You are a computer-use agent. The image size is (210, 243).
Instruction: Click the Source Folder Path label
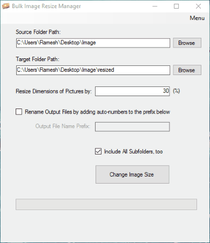point(38,32)
